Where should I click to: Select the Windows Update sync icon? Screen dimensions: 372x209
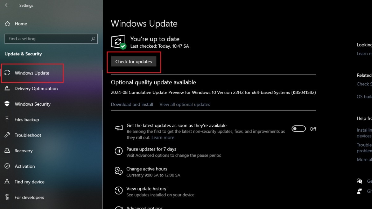[7, 73]
